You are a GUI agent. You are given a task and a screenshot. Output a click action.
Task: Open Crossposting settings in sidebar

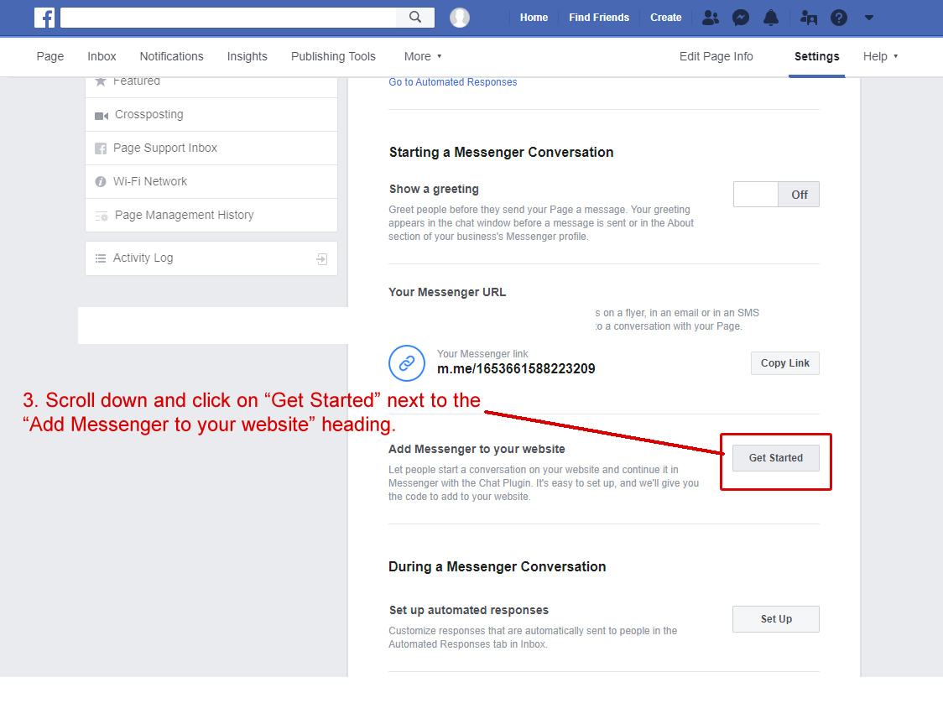pos(211,115)
